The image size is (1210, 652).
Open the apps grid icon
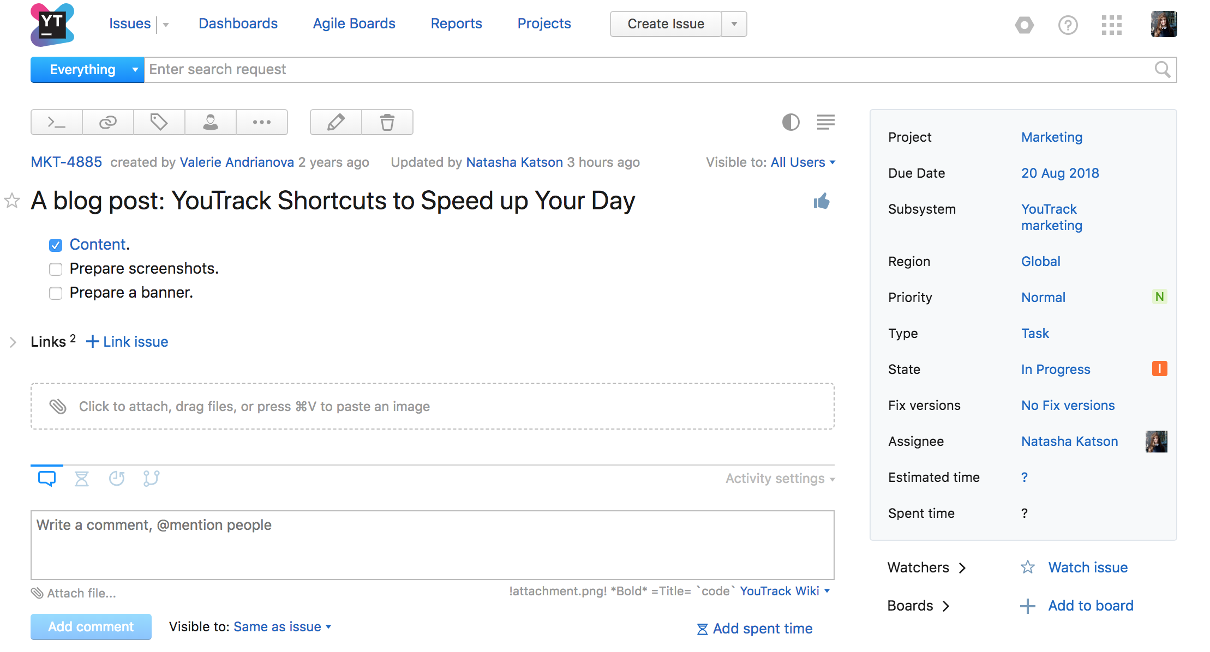tap(1112, 25)
